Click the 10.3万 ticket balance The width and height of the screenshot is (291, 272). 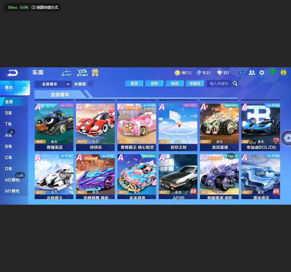click(207, 73)
